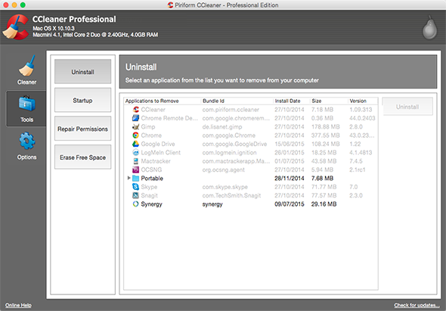Open the Cleaner section broom icon

[27, 66]
